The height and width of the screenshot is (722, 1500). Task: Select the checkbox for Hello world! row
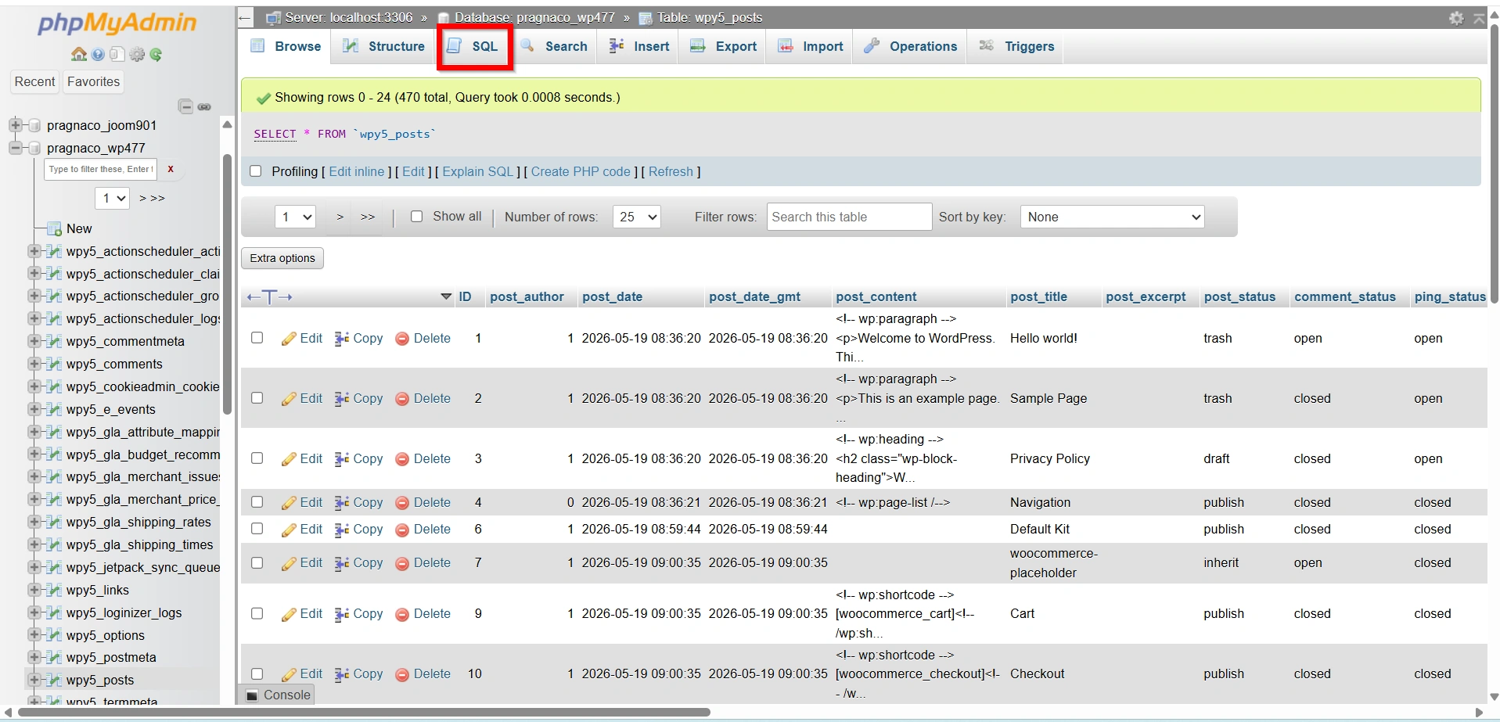tap(257, 338)
